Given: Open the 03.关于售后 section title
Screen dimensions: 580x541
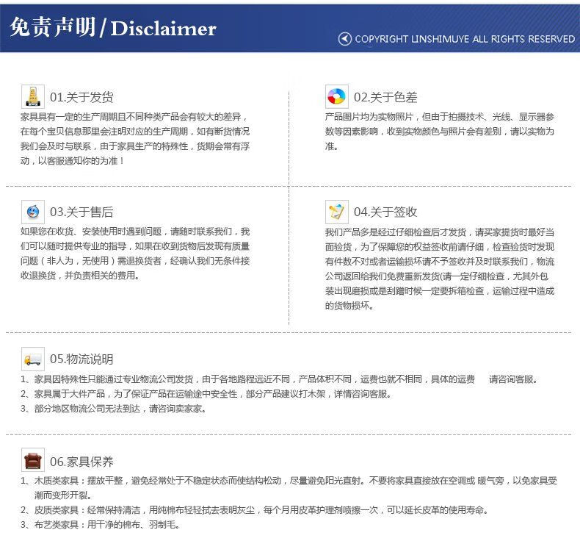Looking at the screenshot, I should pos(81,212).
